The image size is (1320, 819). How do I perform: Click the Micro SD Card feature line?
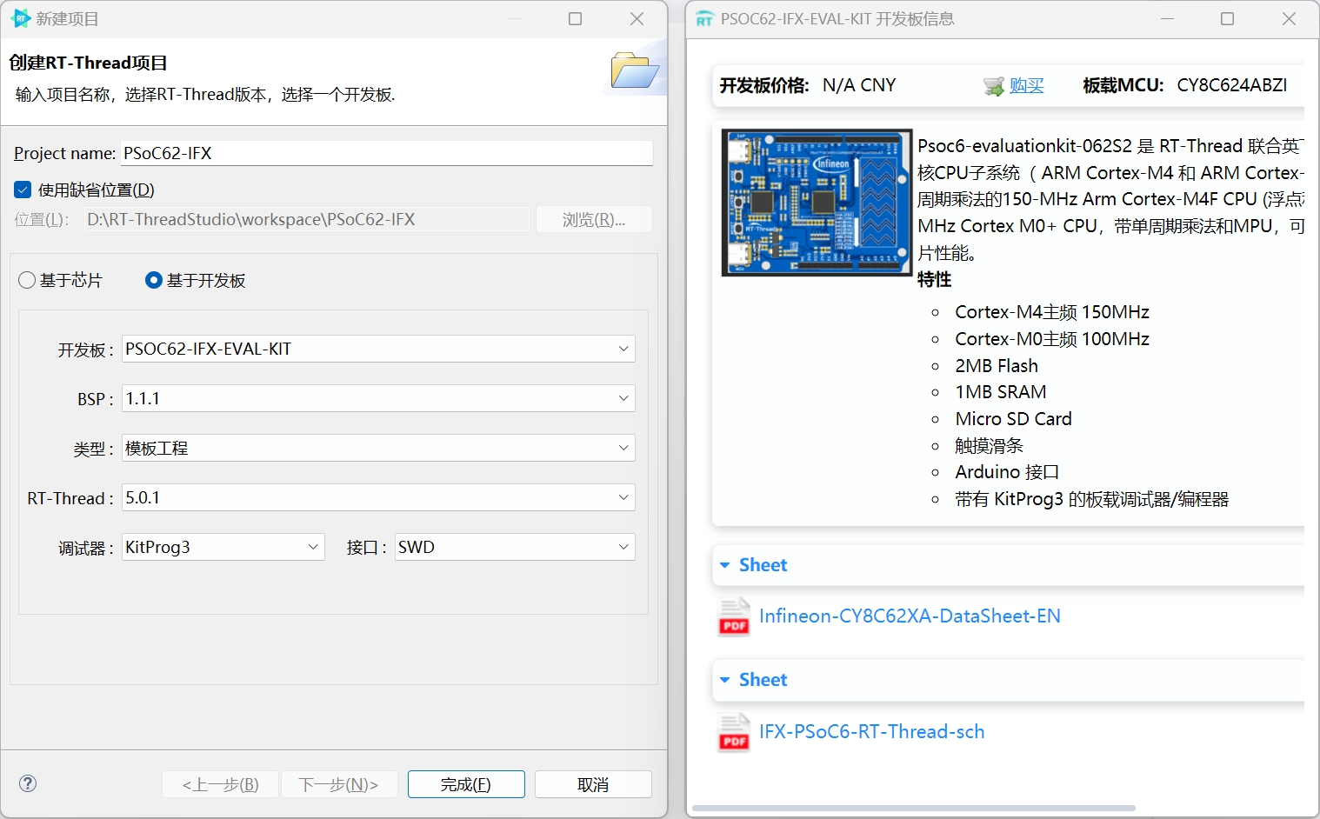click(1013, 419)
